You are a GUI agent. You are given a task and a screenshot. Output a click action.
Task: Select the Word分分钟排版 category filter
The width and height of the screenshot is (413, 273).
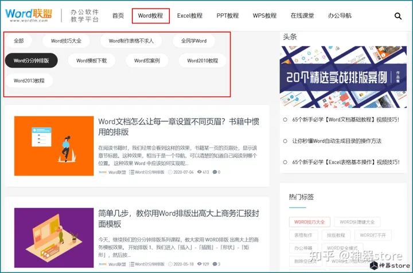pyautogui.click(x=32, y=60)
